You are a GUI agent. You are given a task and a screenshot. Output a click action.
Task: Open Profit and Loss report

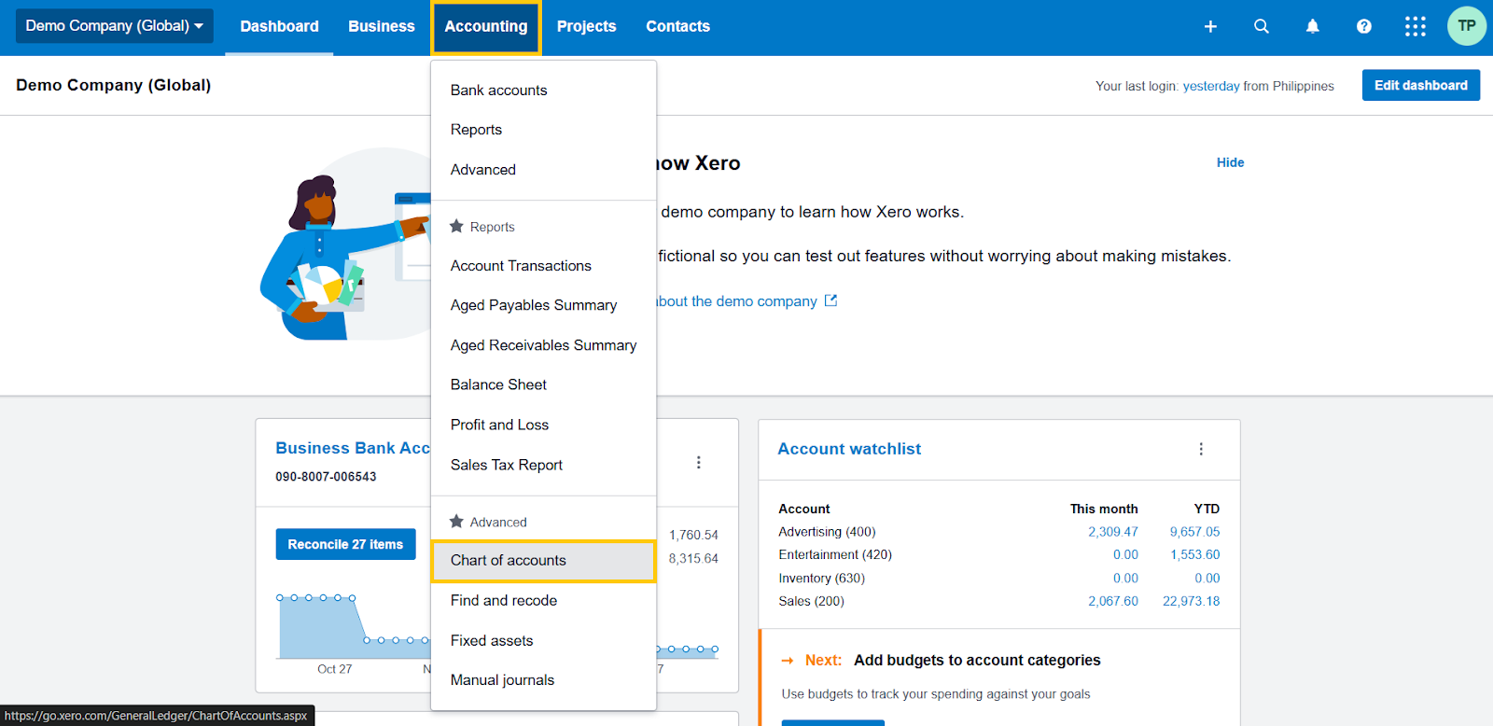(543, 425)
